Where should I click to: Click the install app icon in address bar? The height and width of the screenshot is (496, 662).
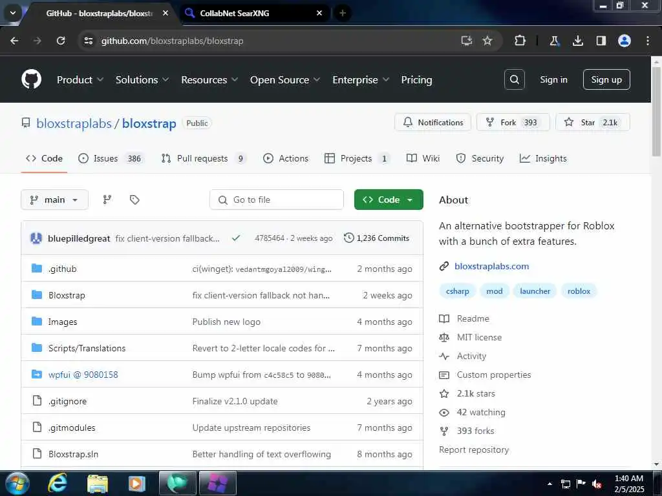[x=466, y=41]
